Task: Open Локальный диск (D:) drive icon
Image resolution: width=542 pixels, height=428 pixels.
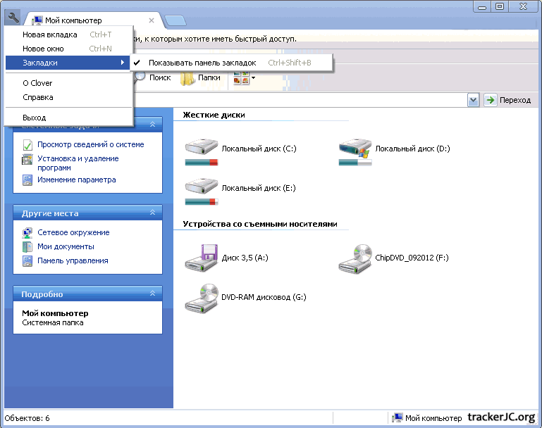Action: [x=355, y=149]
